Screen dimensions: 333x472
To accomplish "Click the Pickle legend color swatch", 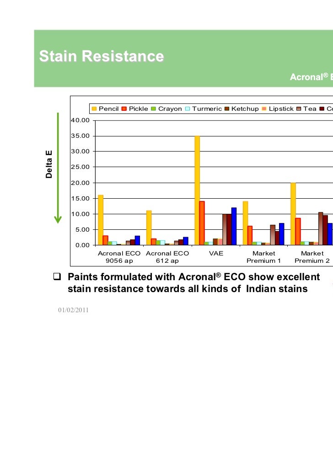I will point(124,109).
